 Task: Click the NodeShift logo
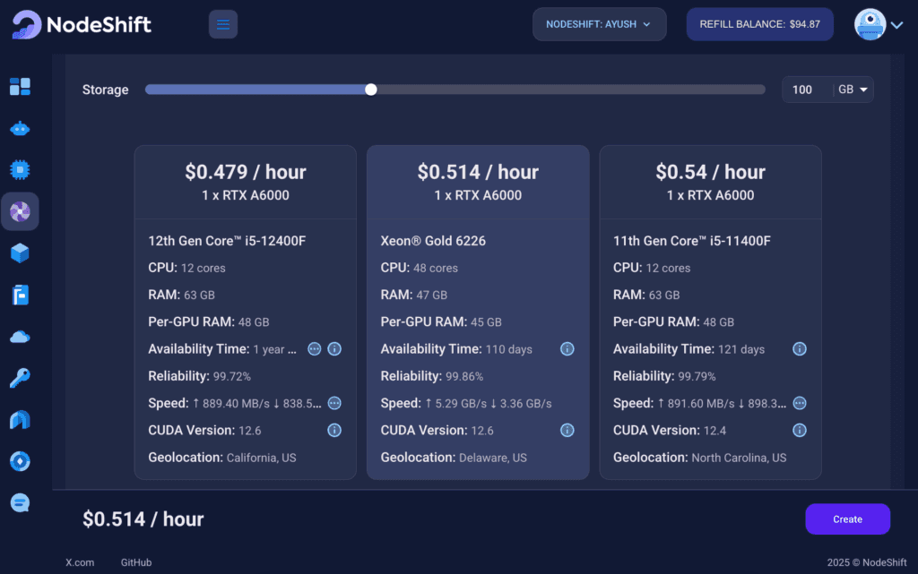pyautogui.click(x=82, y=24)
